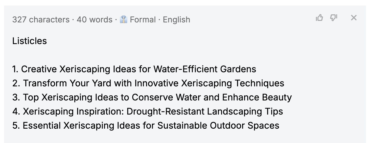The height and width of the screenshot is (143, 369).
Task: Click the Listicles heading
Action: [30, 41]
